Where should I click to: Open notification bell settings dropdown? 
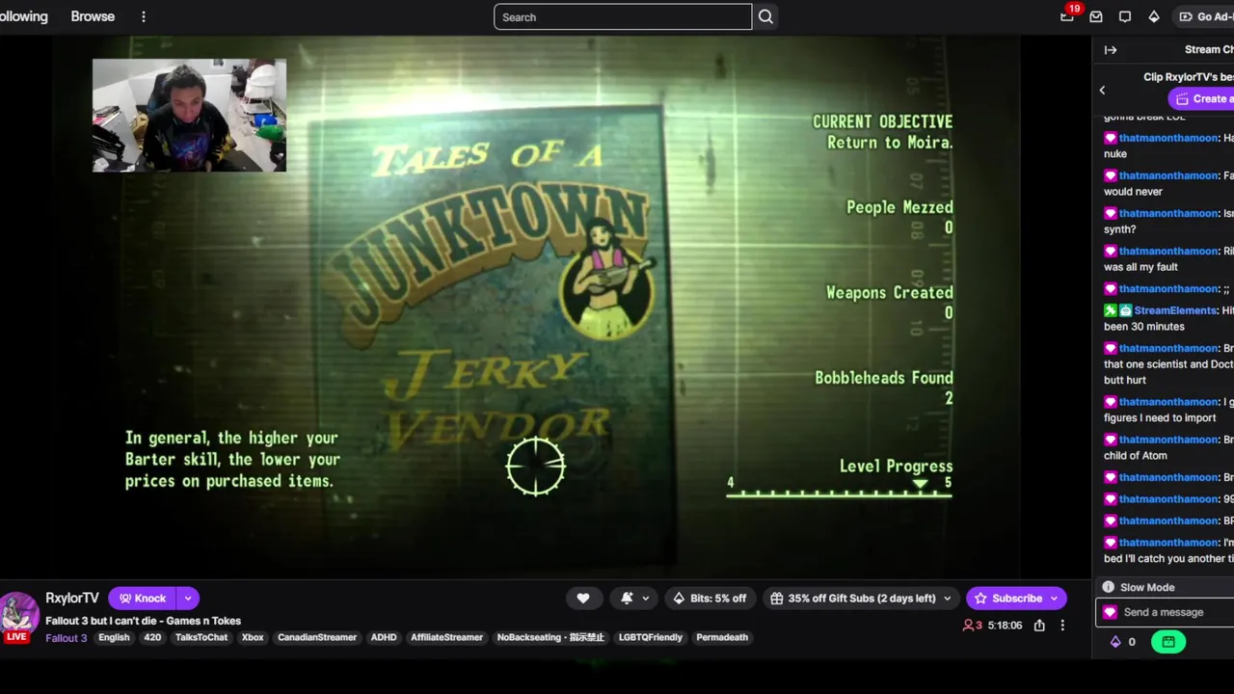[634, 599]
